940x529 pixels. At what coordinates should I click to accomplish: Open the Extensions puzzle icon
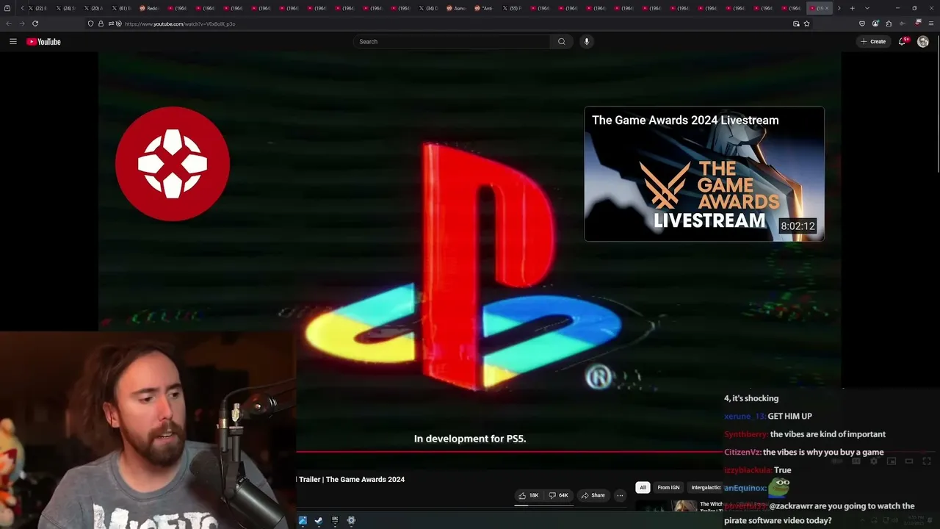(889, 24)
